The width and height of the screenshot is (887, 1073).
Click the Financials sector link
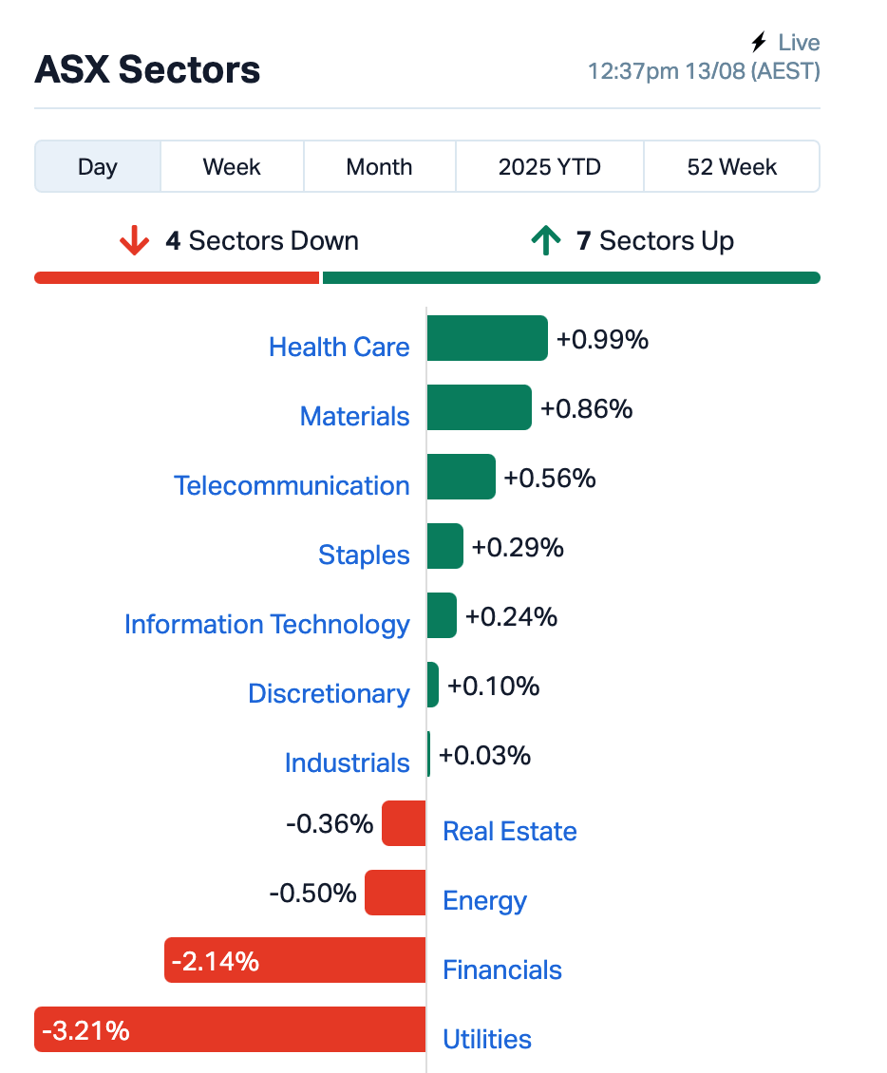502,970
